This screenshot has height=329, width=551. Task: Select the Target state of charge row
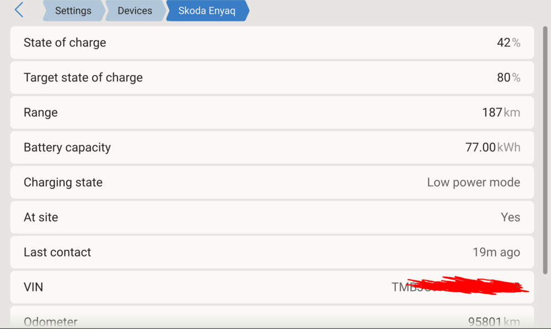coord(272,77)
